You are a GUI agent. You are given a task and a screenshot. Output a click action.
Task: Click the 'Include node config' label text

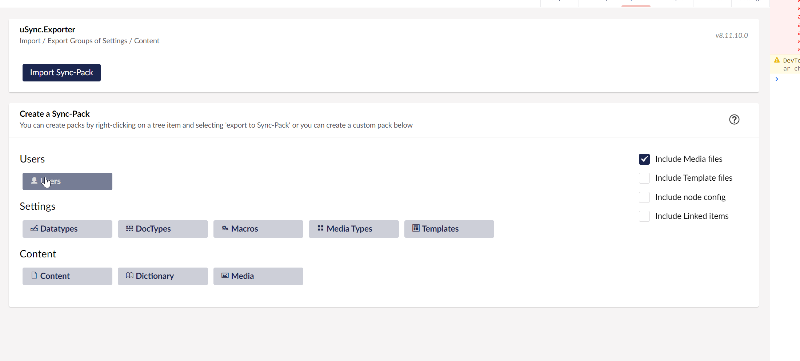click(x=690, y=197)
